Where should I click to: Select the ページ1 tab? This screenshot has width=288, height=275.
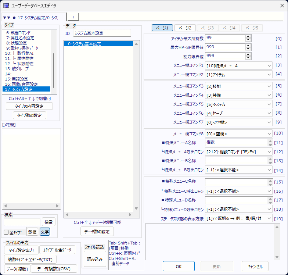[x=162, y=28]
